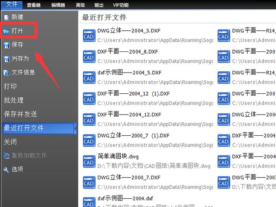Click the 另存为 label
The height and width of the screenshot is (207, 276).
pyautogui.click(x=20, y=58)
